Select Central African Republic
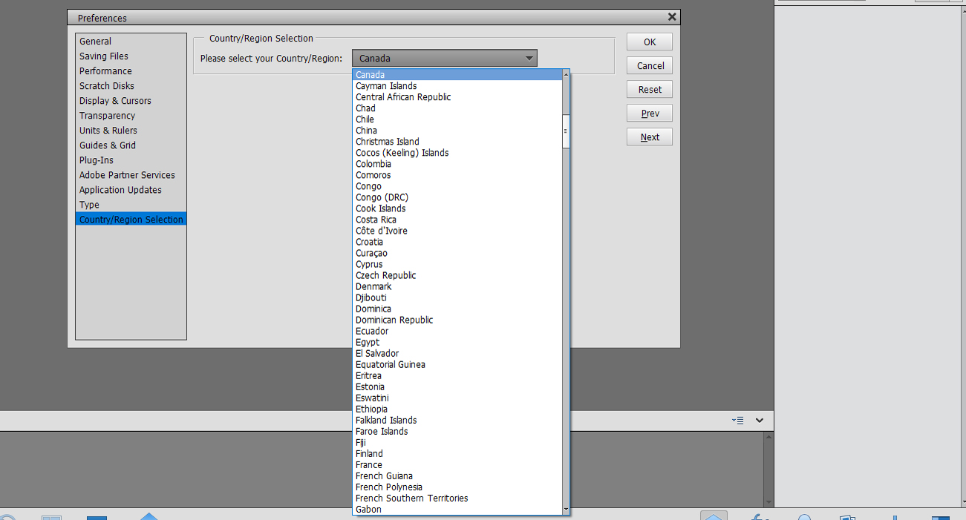The image size is (966, 520). [457, 96]
